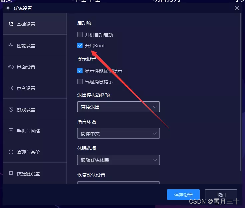Check the 气泡消息提示 option
The width and height of the screenshot is (245, 208).
80,81
